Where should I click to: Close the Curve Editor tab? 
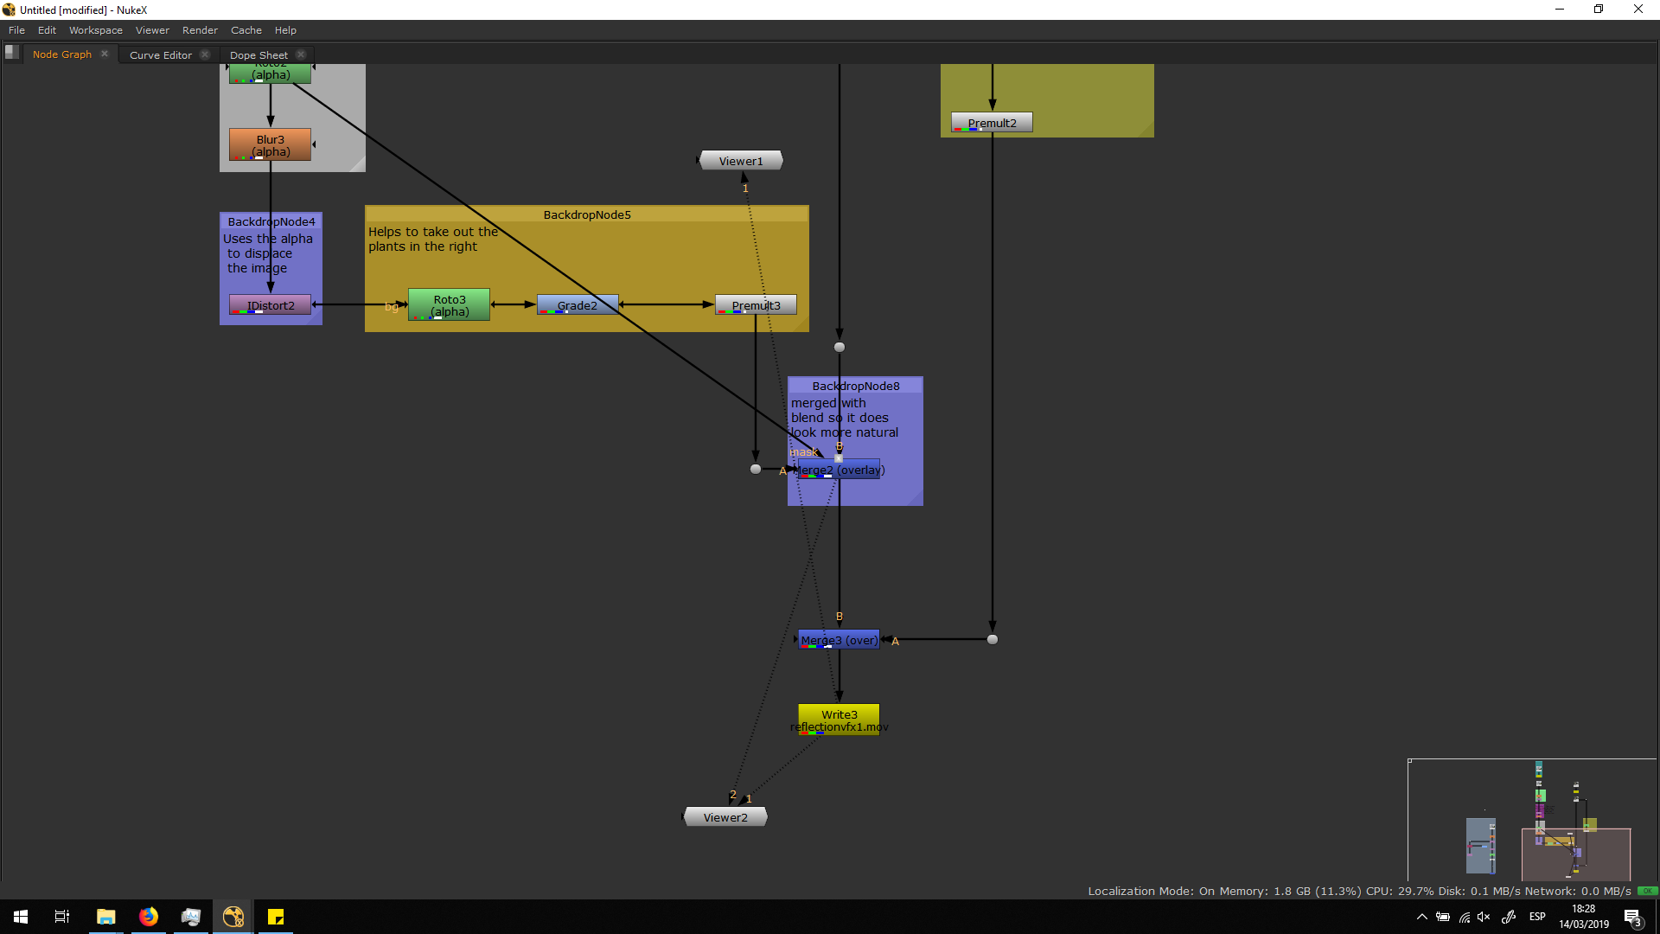(x=205, y=54)
